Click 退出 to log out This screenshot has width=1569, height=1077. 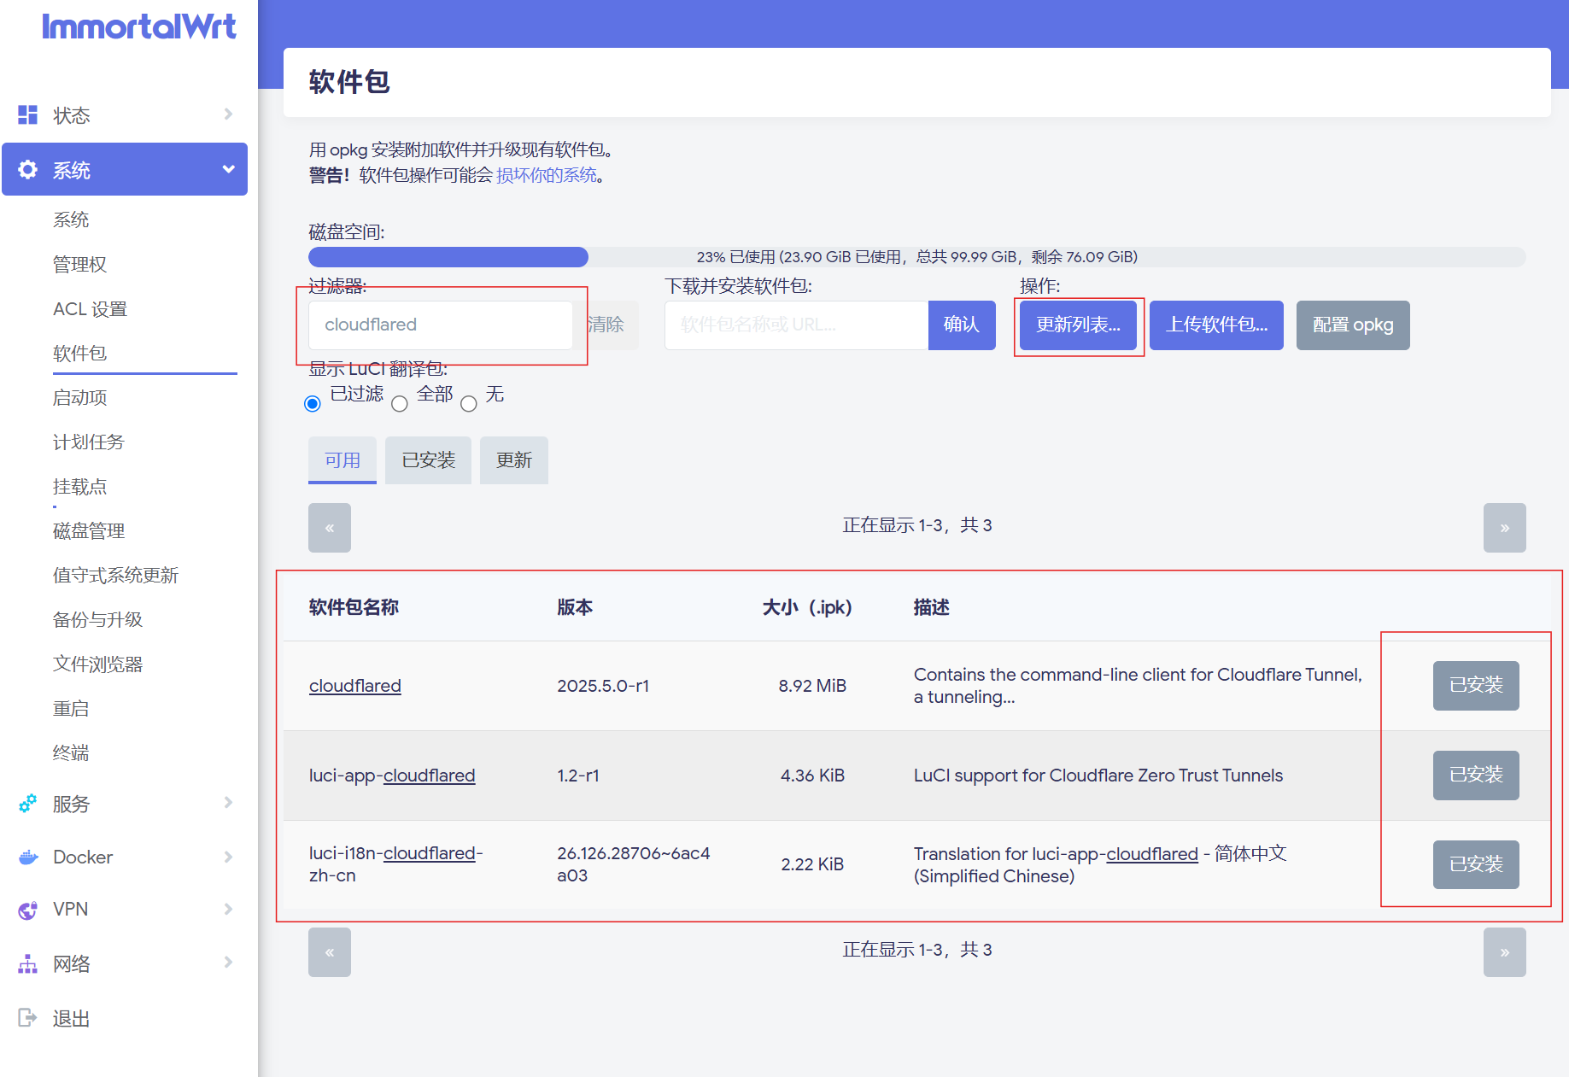[x=71, y=1018]
